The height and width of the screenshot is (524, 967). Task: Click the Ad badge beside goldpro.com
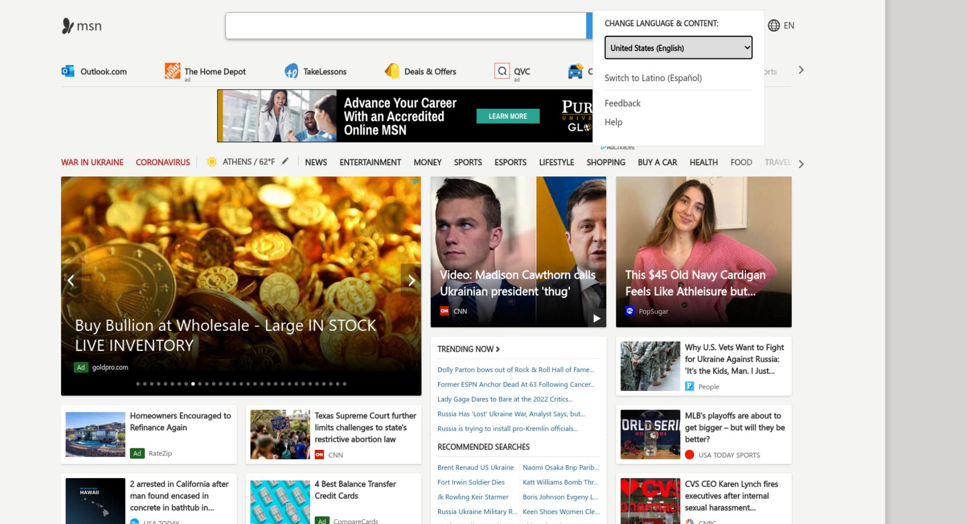tap(81, 367)
